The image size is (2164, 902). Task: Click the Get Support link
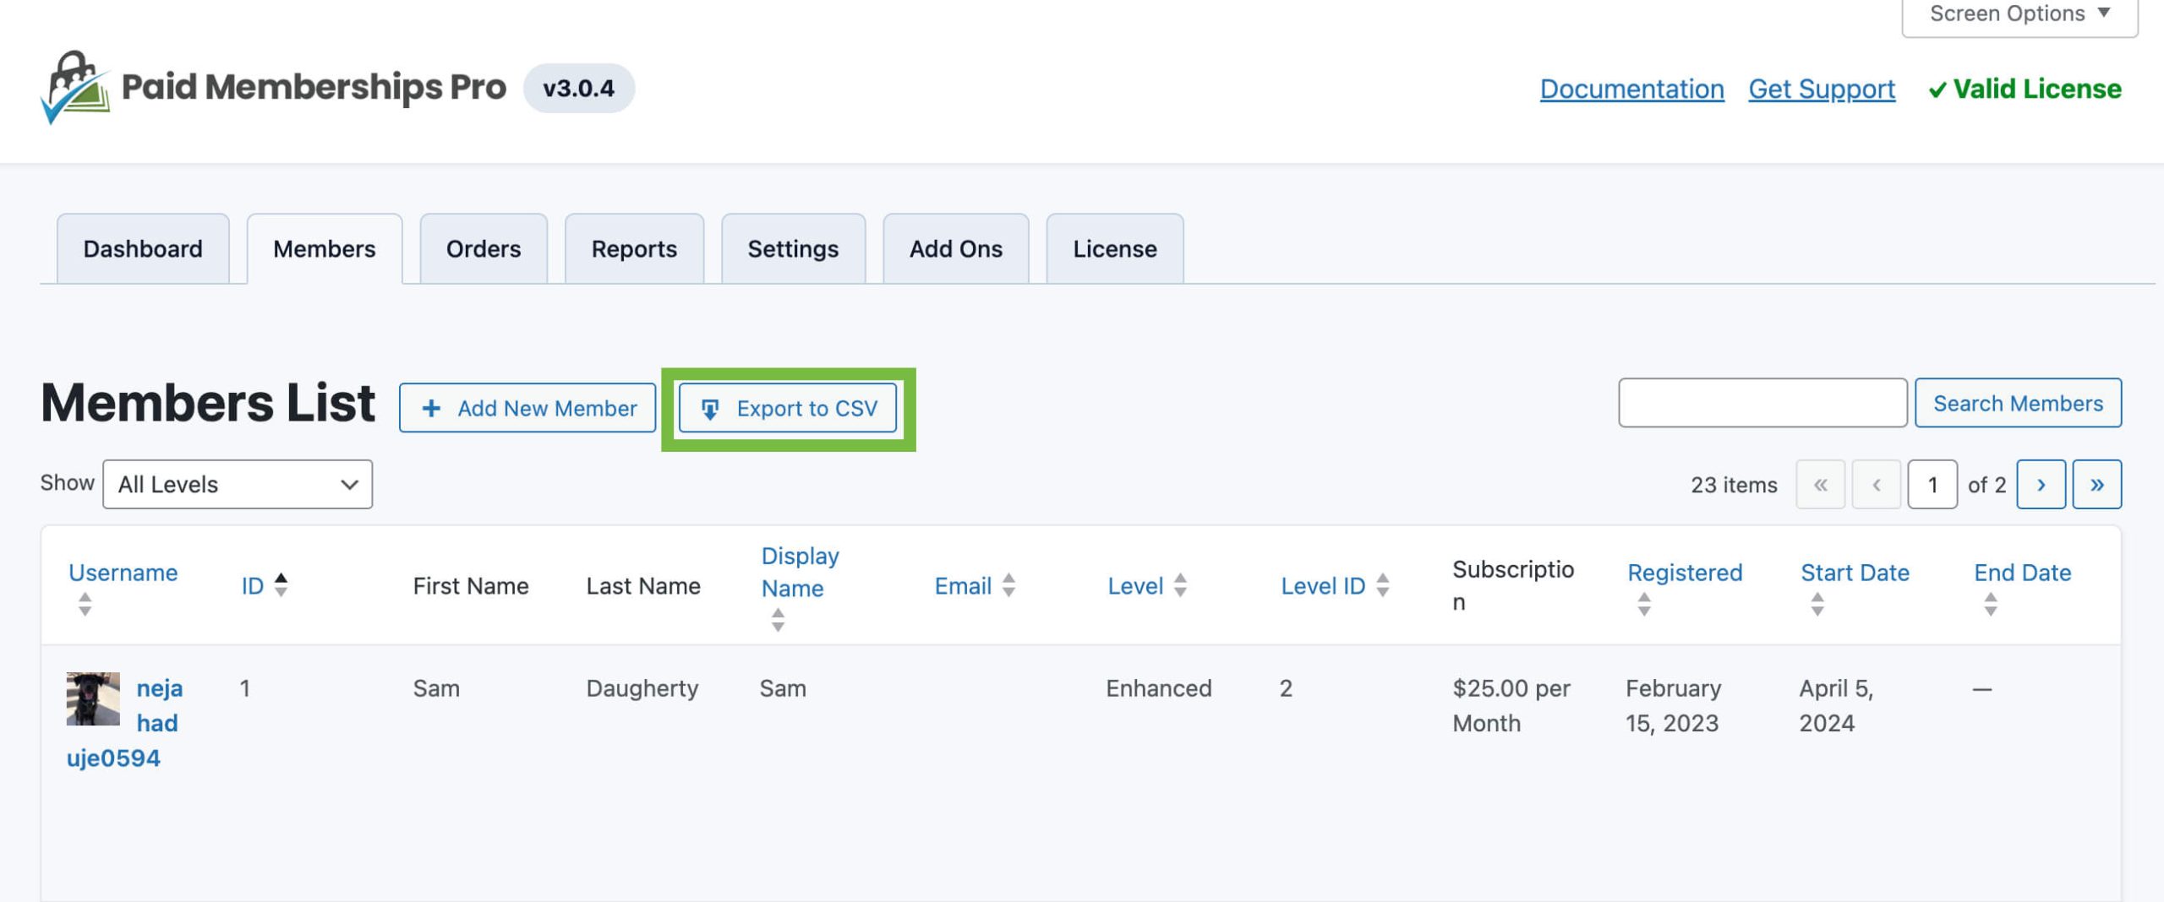pos(1822,89)
